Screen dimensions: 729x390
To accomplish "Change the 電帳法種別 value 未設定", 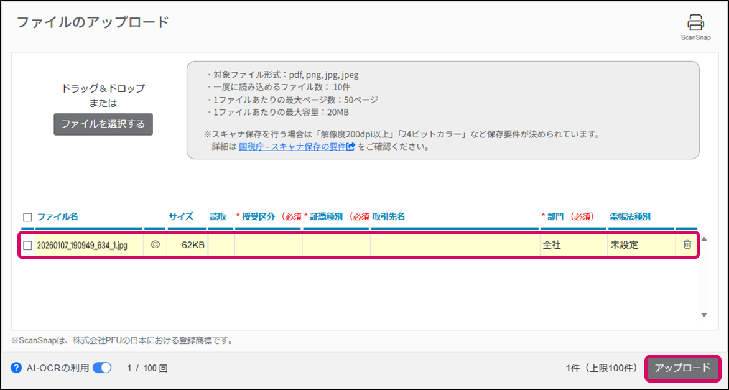I will [641, 245].
